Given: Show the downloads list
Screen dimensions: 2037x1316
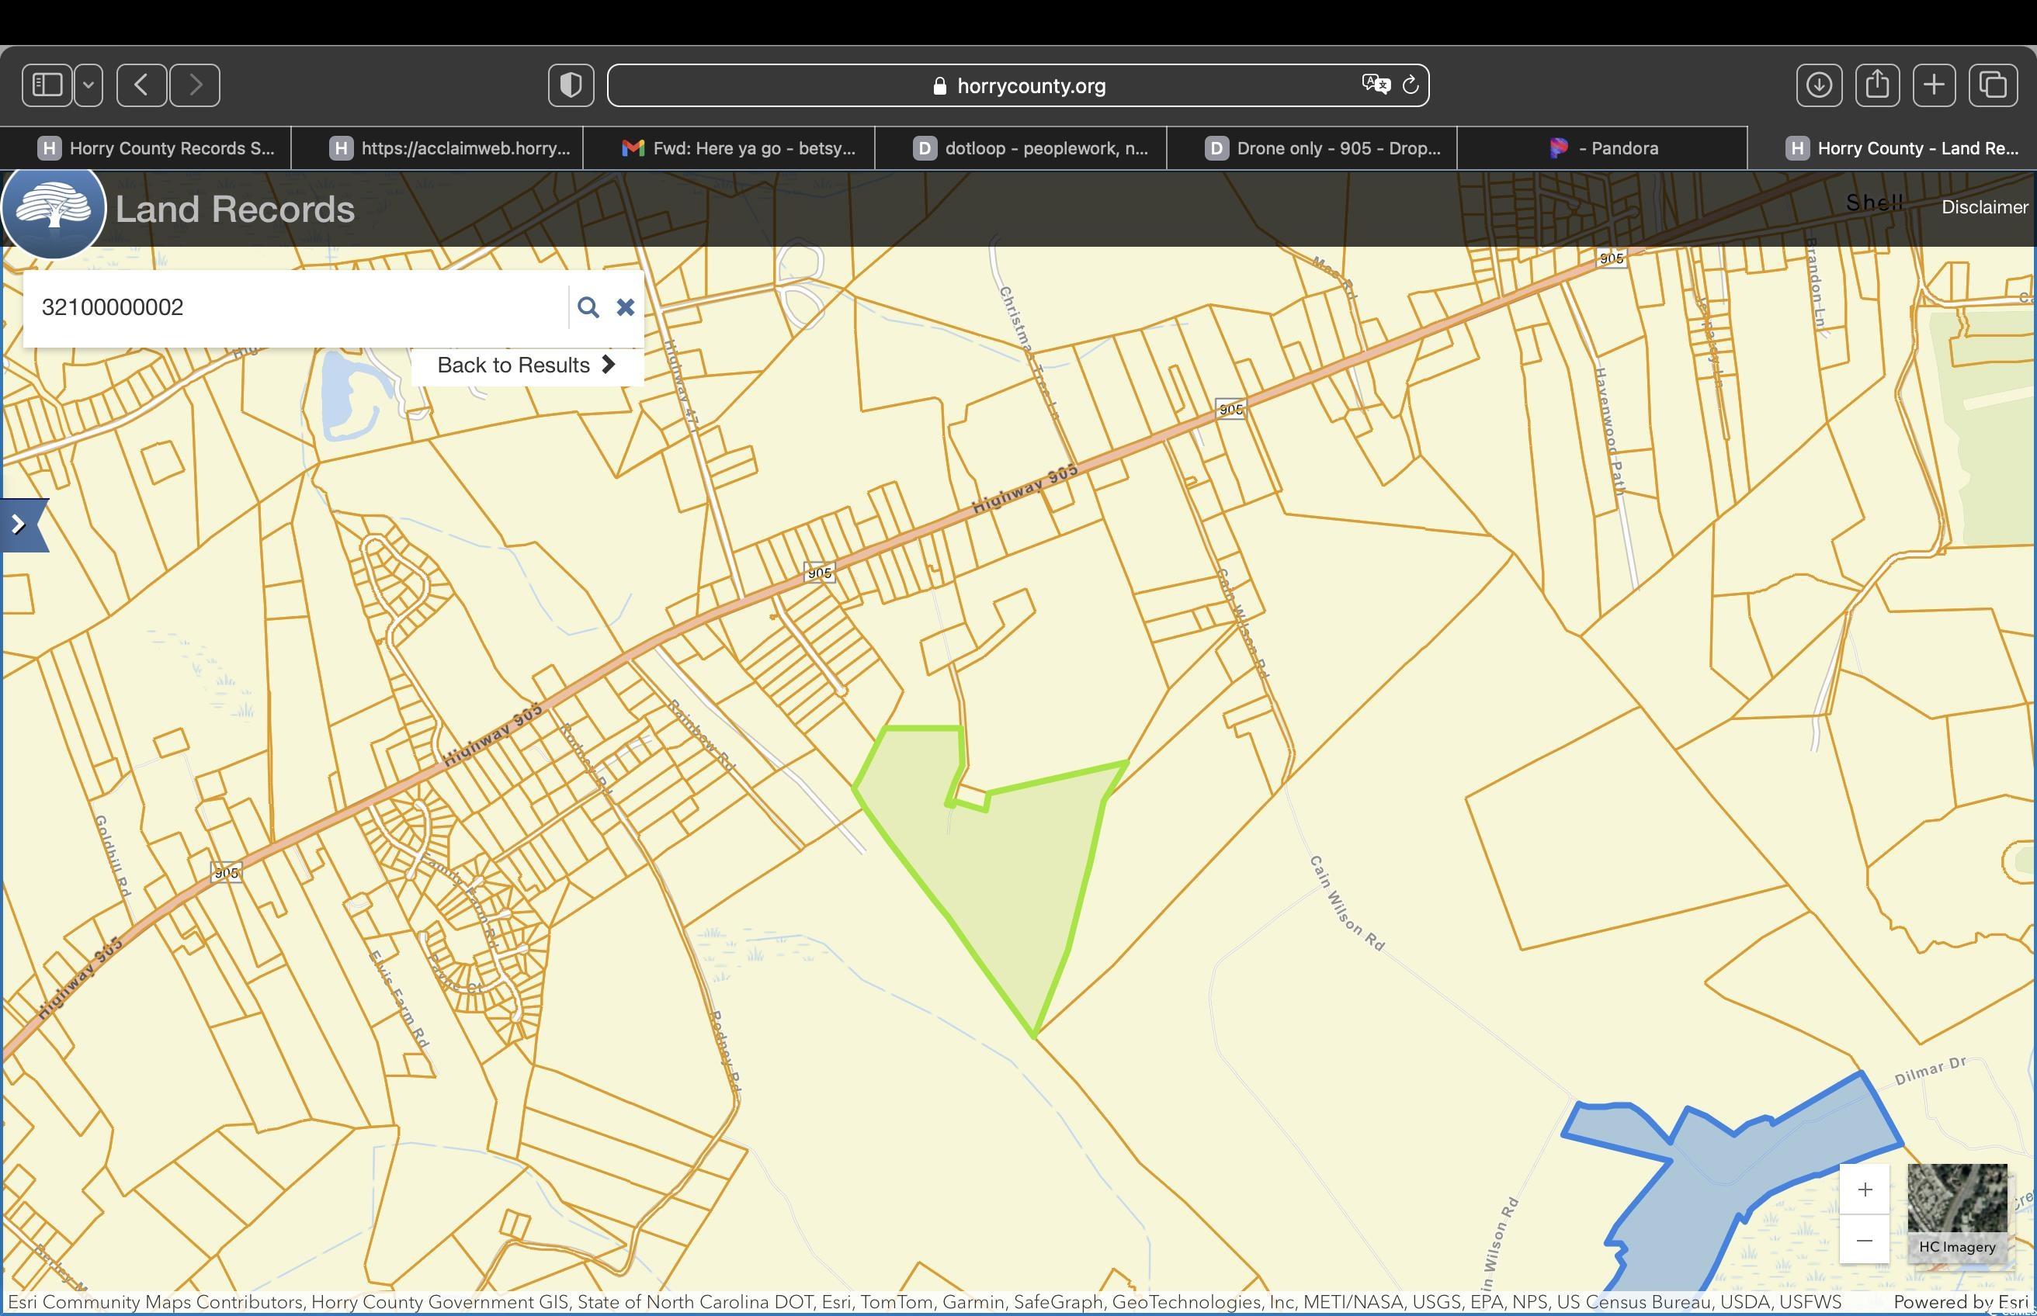Looking at the screenshot, I should click(x=1818, y=85).
